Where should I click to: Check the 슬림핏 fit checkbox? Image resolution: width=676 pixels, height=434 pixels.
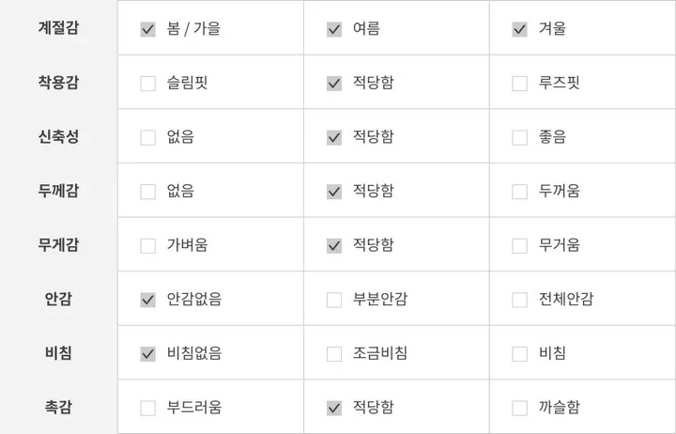pyautogui.click(x=148, y=84)
